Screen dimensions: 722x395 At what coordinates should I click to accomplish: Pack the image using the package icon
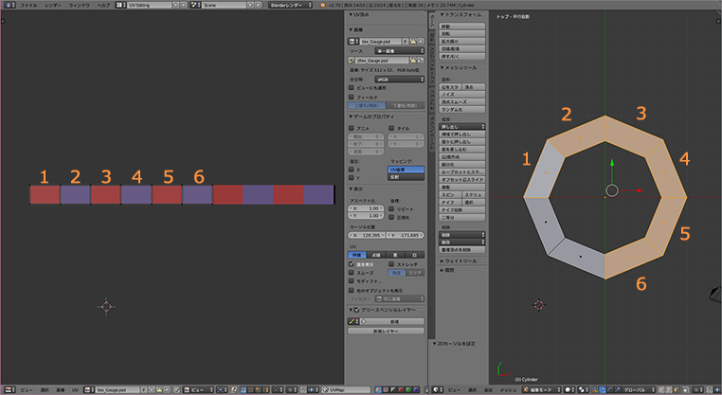[352, 61]
